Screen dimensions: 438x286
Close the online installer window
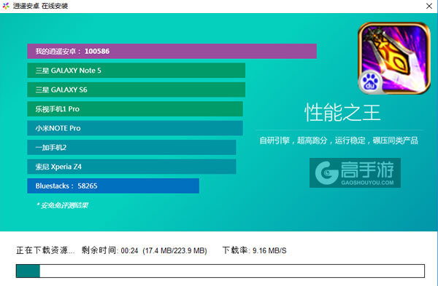click(x=429, y=6)
